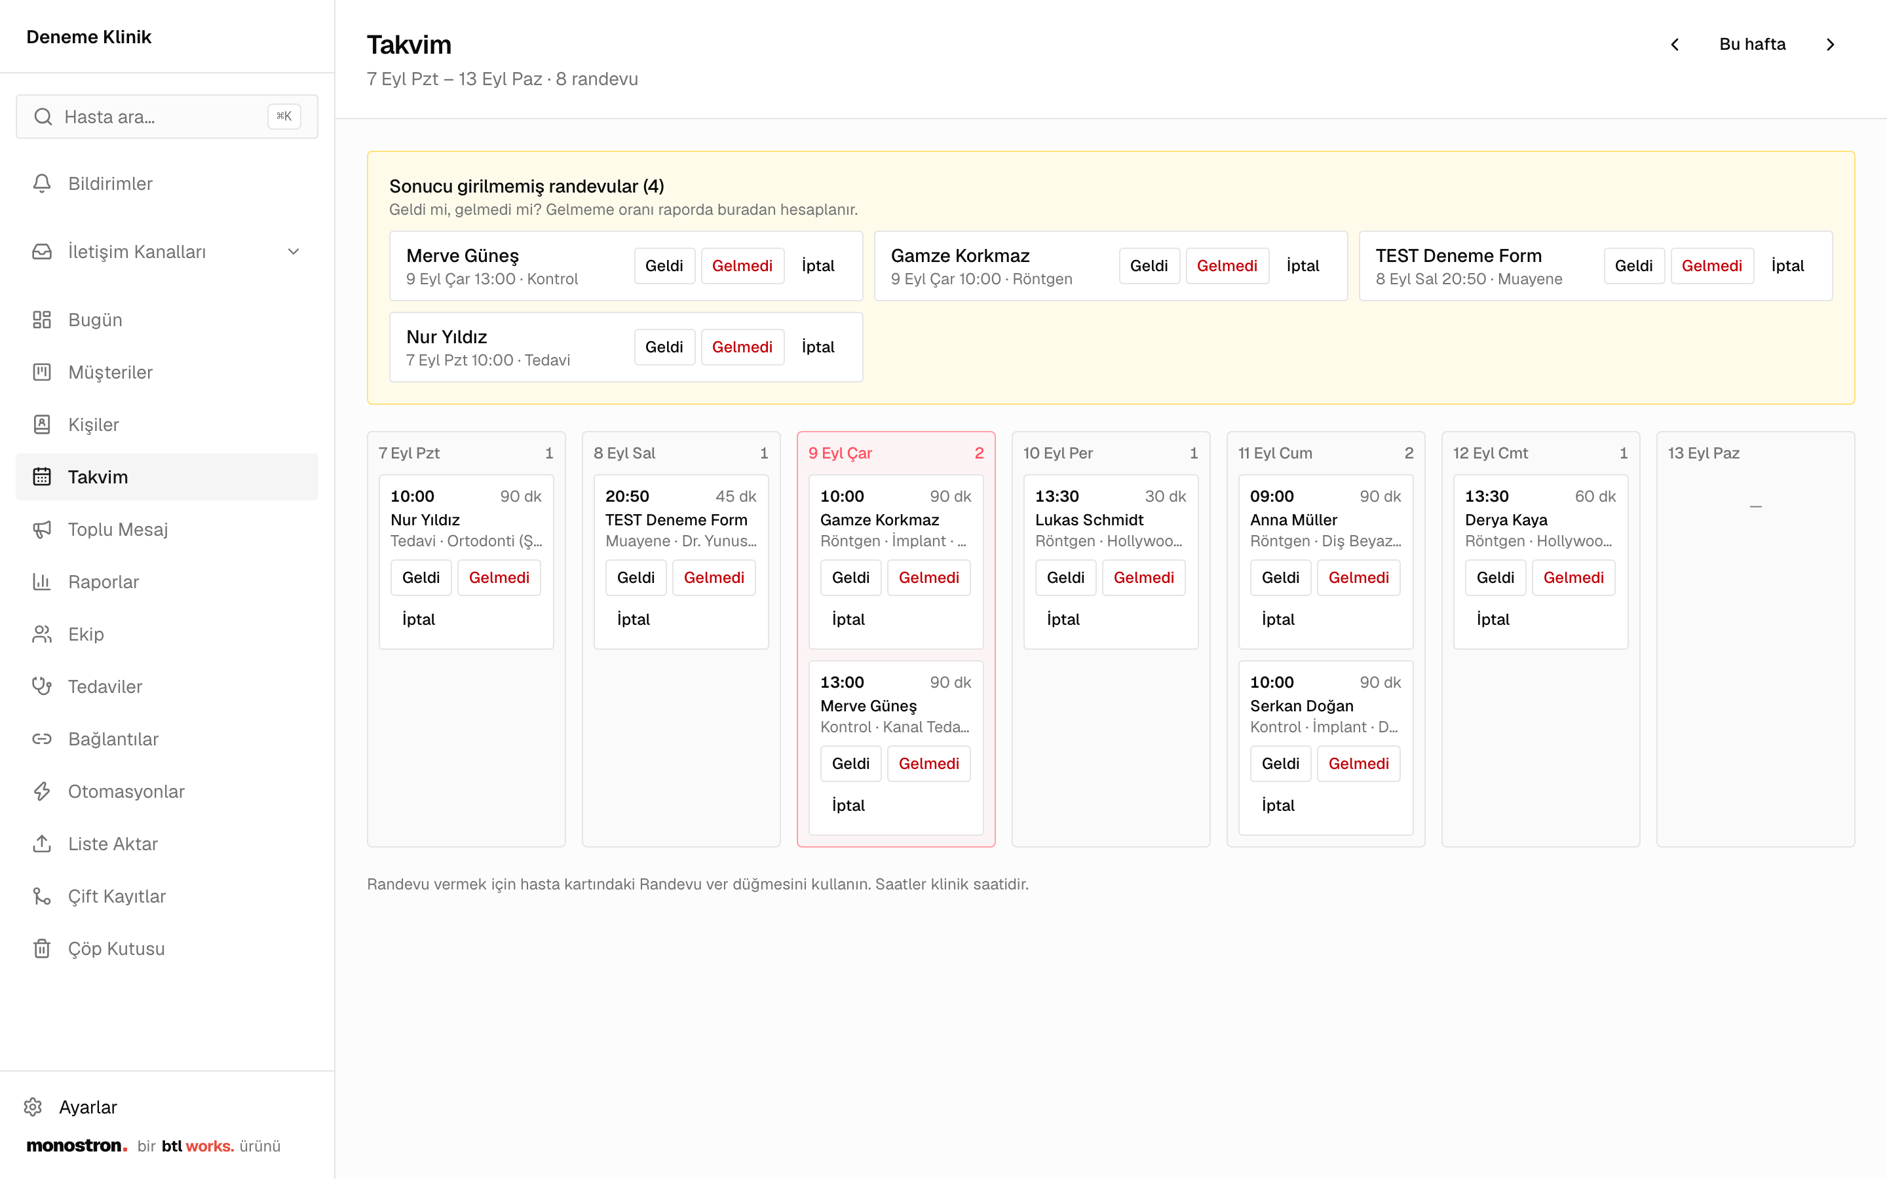Click the monostron logo in footer
1887x1179 pixels.
tap(77, 1146)
